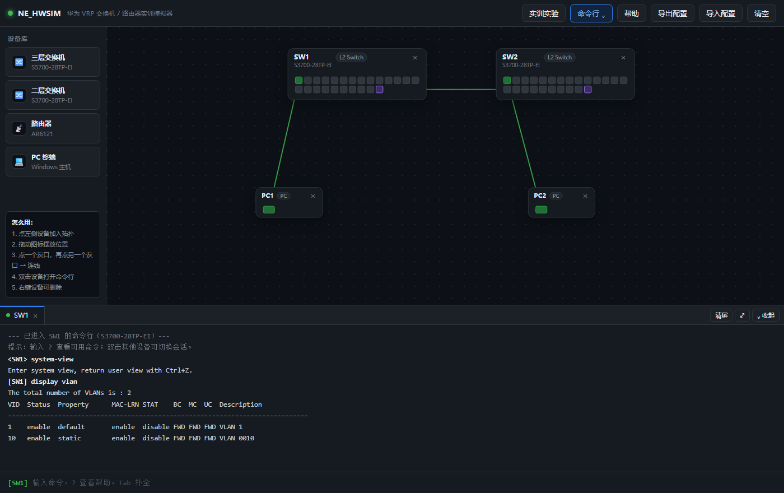The image size is (784, 493).
Task: Remove SW2 device from the topology
Action: [x=623, y=58]
